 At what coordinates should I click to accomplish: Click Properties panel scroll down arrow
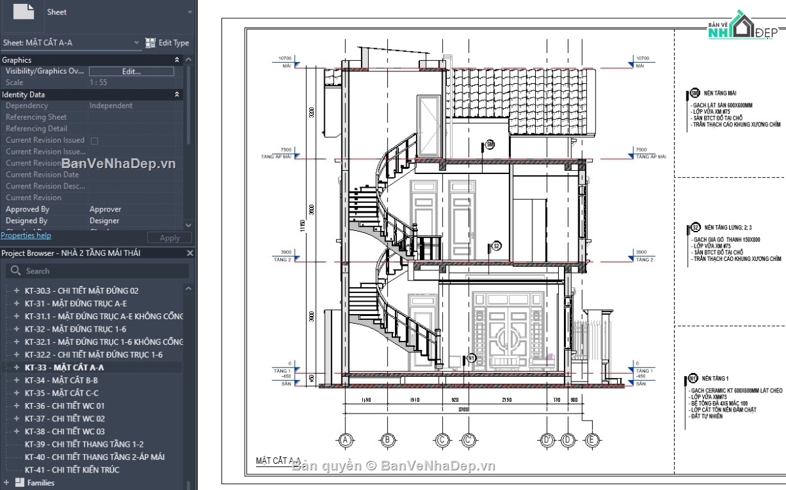click(x=189, y=224)
